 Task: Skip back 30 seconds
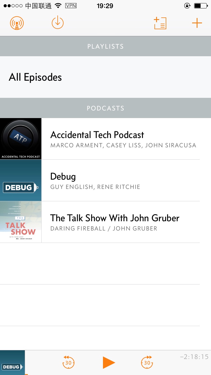(x=68, y=362)
